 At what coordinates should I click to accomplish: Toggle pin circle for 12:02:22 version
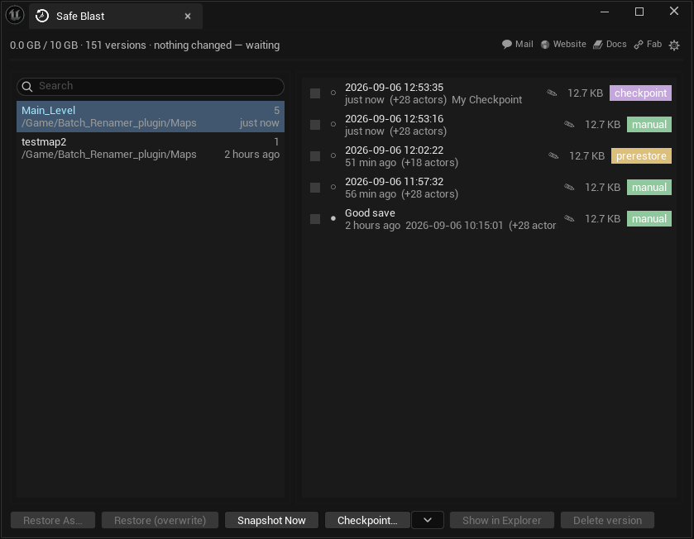coord(333,155)
